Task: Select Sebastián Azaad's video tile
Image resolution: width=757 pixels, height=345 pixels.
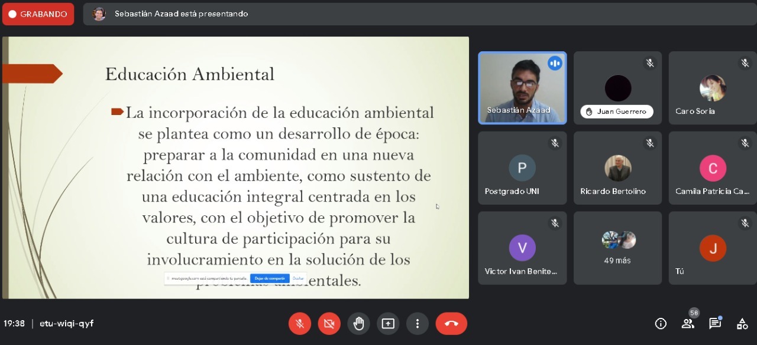Action: tap(522, 88)
